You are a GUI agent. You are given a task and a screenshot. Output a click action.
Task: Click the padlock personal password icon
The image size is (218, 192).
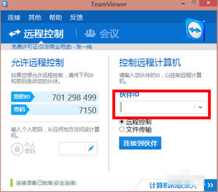tap(17, 149)
